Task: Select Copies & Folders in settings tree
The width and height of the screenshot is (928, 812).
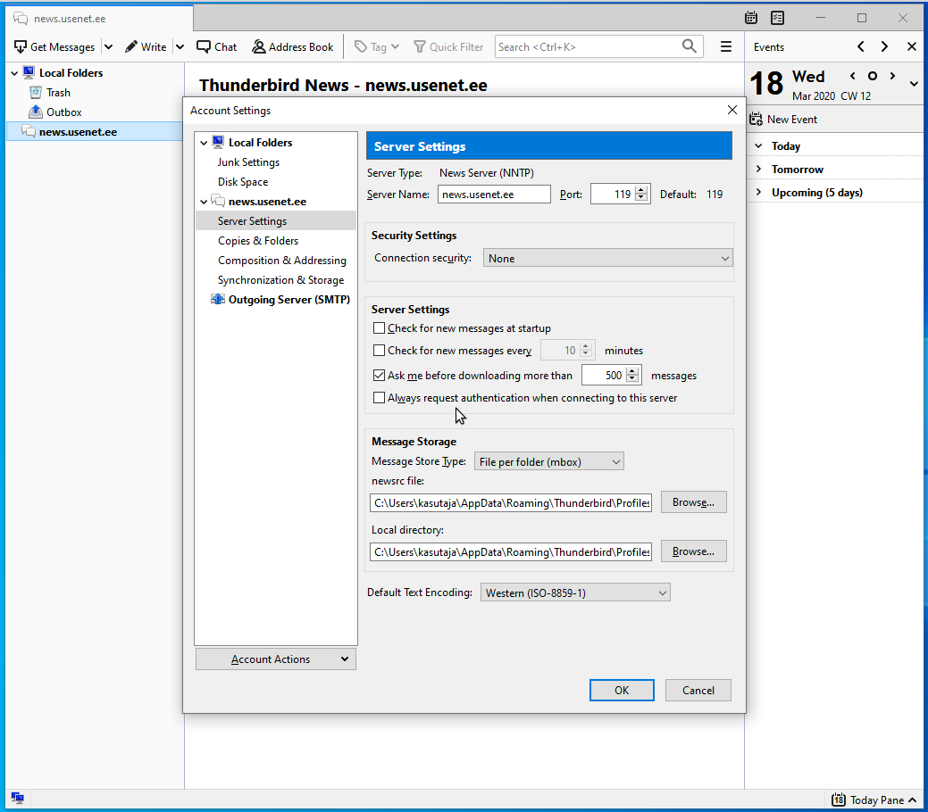Action: tap(258, 241)
